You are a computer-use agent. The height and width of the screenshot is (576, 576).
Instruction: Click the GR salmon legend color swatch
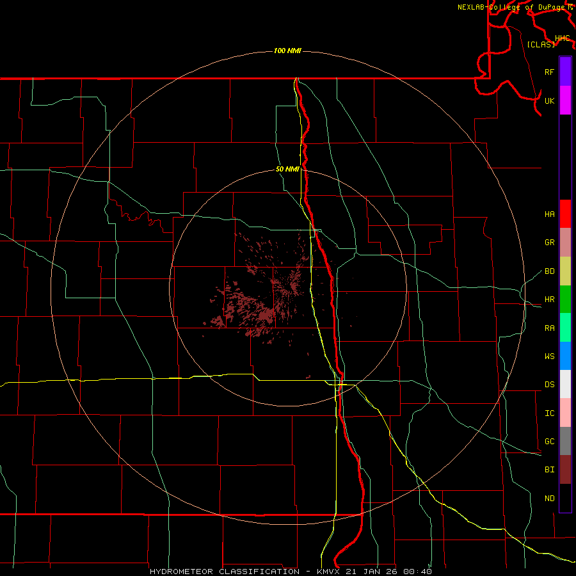(x=565, y=243)
